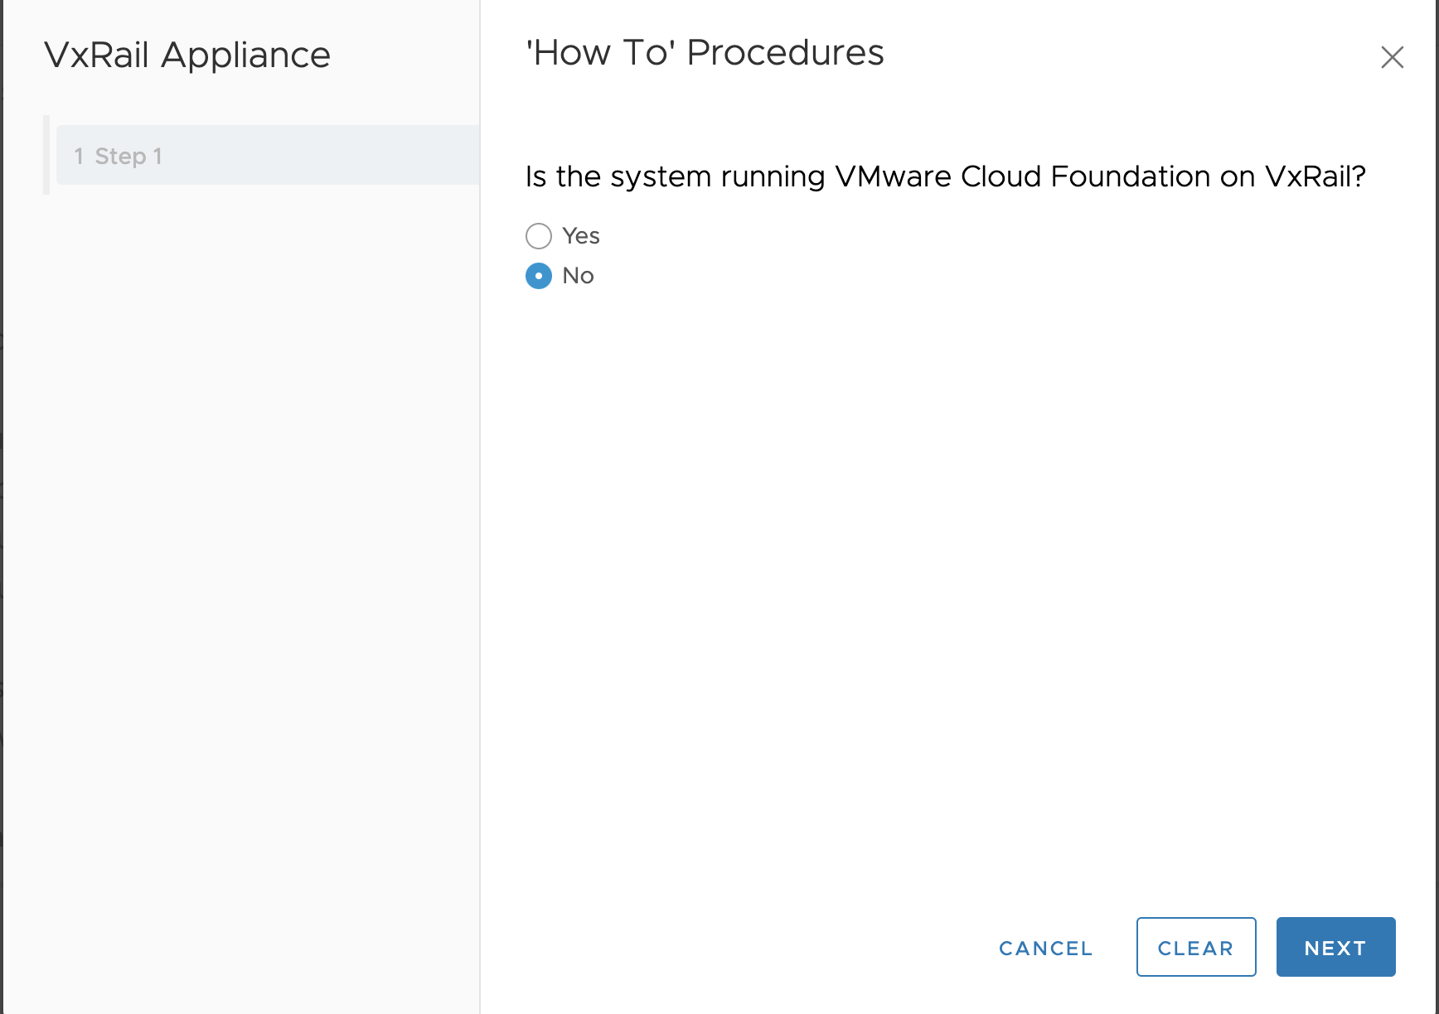This screenshot has height=1014, width=1439.
Task: Click the word 'Procedures' in dialog title
Action: [785, 53]
